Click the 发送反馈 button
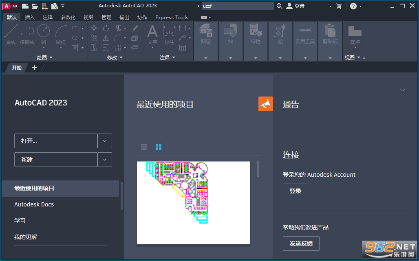 tap(301, 243)
